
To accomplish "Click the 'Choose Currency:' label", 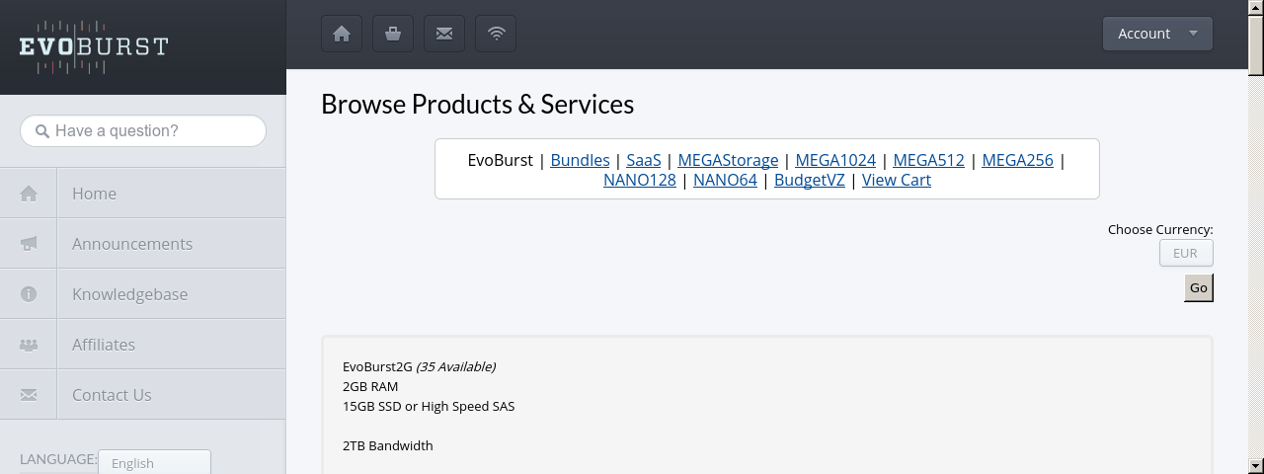I will pos(1160,229).
